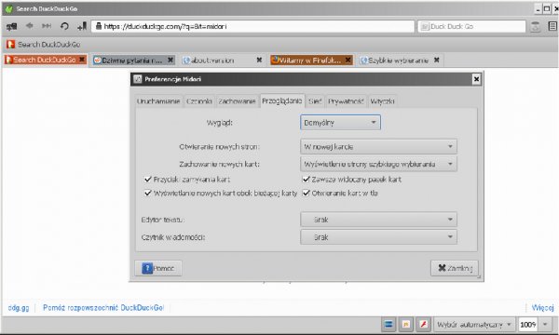Open Wybór automatyczny dropdown in status bar
This screenshot has width=559, height=335.
474,325
